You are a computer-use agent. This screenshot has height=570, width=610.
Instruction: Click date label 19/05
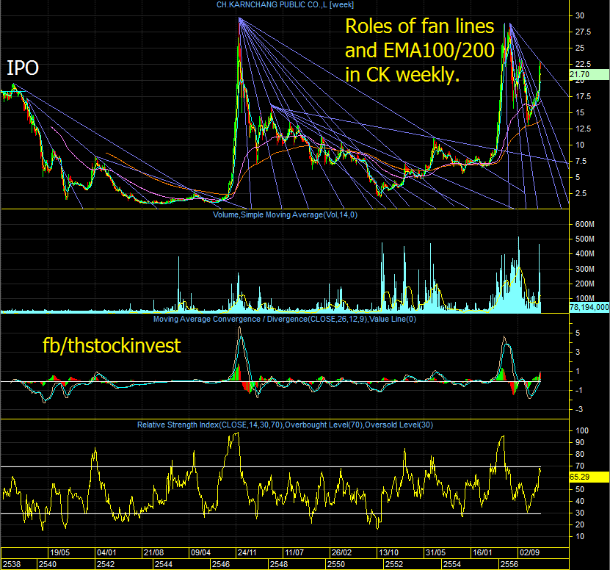(x=59, y=553)
